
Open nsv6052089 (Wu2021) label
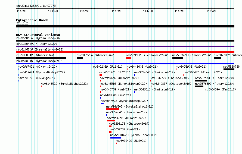point(107,67)
